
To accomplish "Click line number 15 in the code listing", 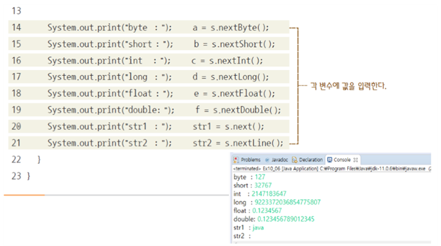I will [x=16, y=44].
